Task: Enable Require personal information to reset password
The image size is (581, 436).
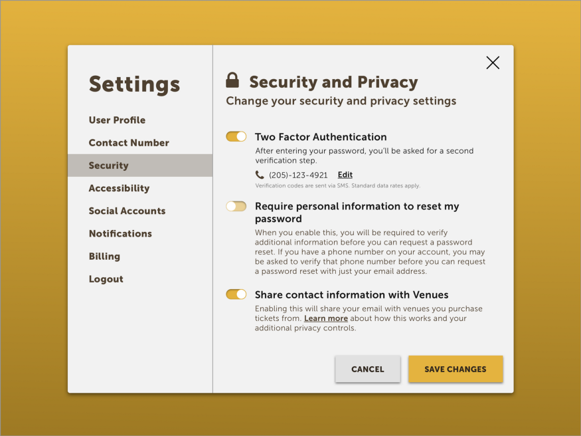Action: tap(236, 206)
